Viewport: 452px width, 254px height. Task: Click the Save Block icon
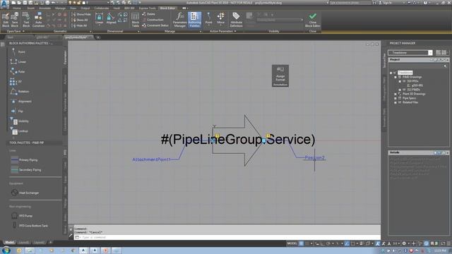pyautogui.click(x=15, y=20)
